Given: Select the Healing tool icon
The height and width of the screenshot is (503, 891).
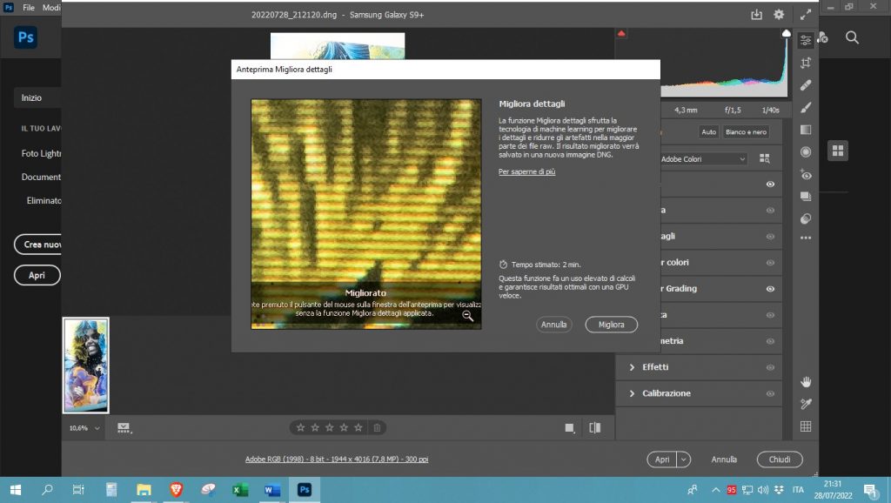Looking at the screenshot, I should [806, 85].
